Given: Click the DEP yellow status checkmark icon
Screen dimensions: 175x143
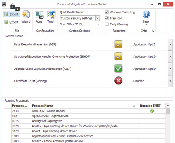Looking at the screenshot, I should [118, 44].
